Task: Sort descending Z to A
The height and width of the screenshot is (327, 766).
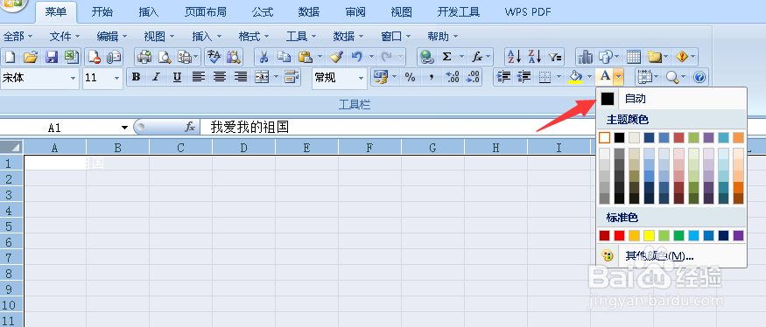Action: pos(535,57)
